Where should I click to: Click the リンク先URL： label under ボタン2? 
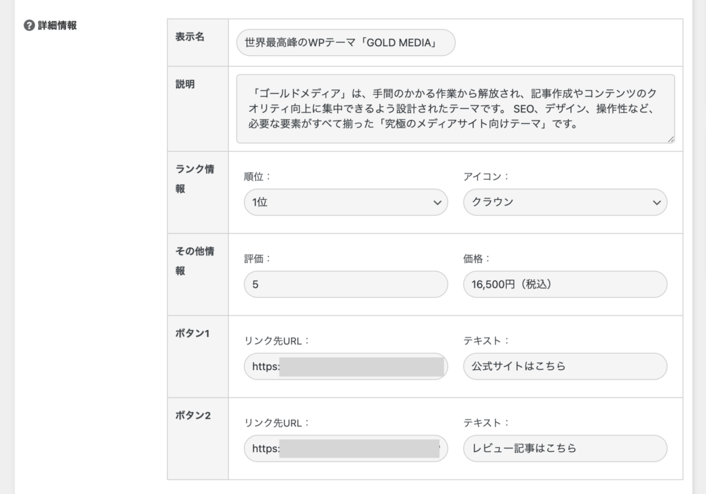click(276, 423)
